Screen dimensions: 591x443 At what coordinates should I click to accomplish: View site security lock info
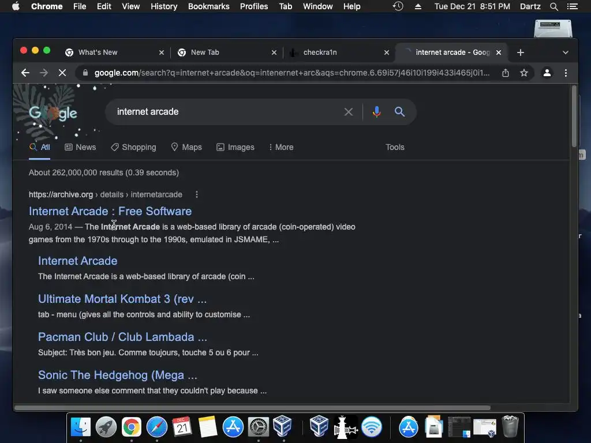coord(85,73)
